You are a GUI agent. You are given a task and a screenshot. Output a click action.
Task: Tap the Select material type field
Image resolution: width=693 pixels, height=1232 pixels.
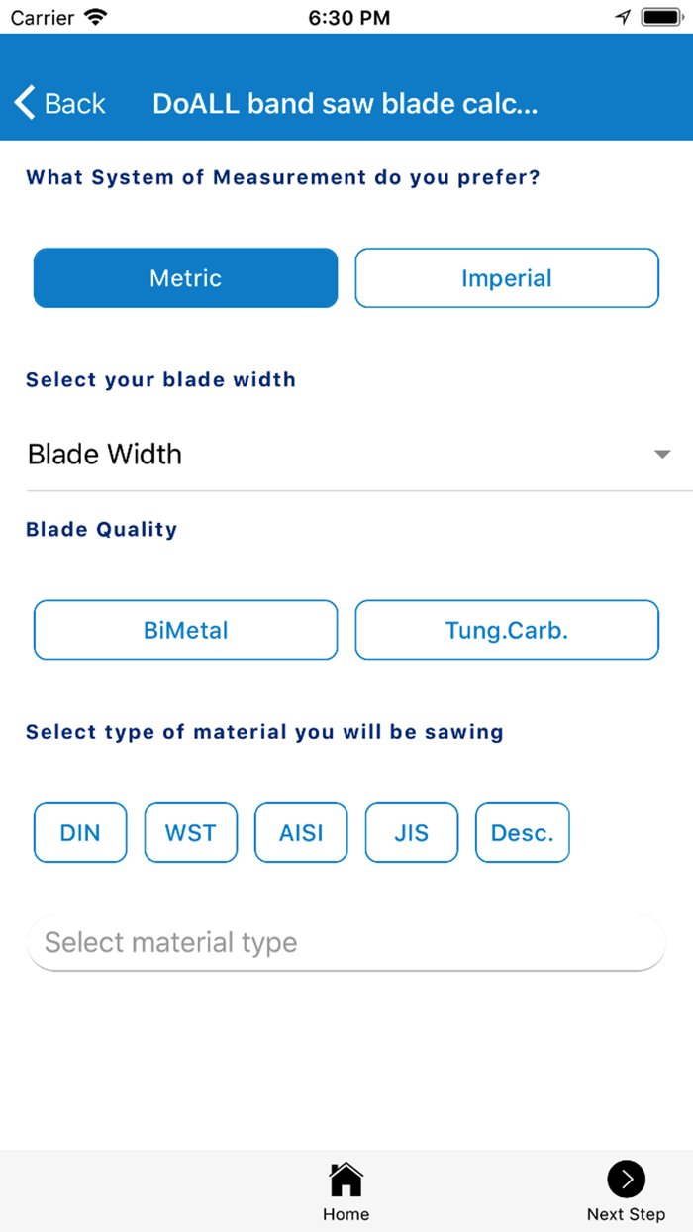[346, 942]
